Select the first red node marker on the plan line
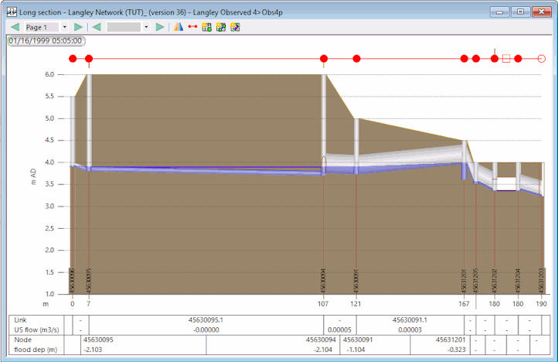This screenshot has width=558, height=362. 73,59
